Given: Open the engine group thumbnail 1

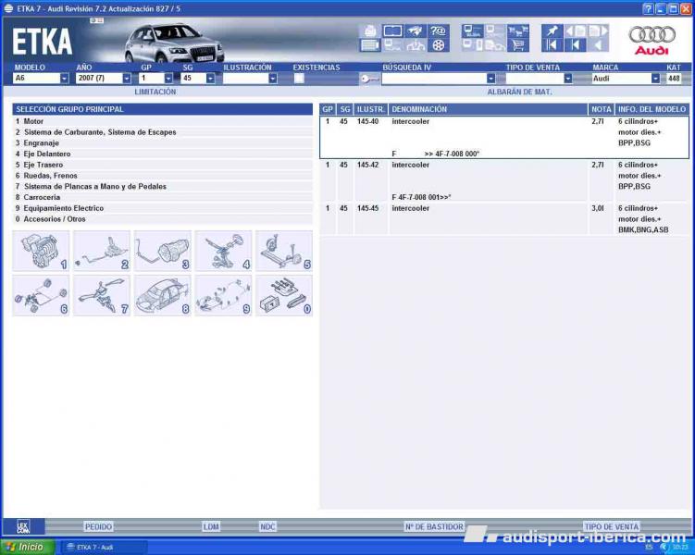Looking at the screenshot, I should point(41,251).
